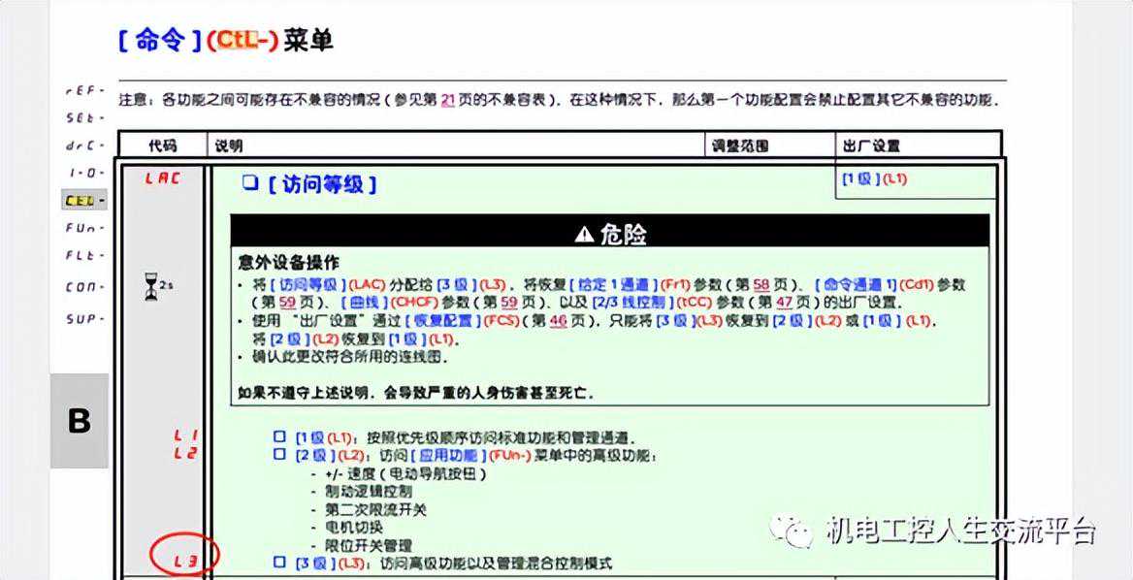Click the red-circled L3 code
The image size is (1133, 580).
click(x=184, y=559)
